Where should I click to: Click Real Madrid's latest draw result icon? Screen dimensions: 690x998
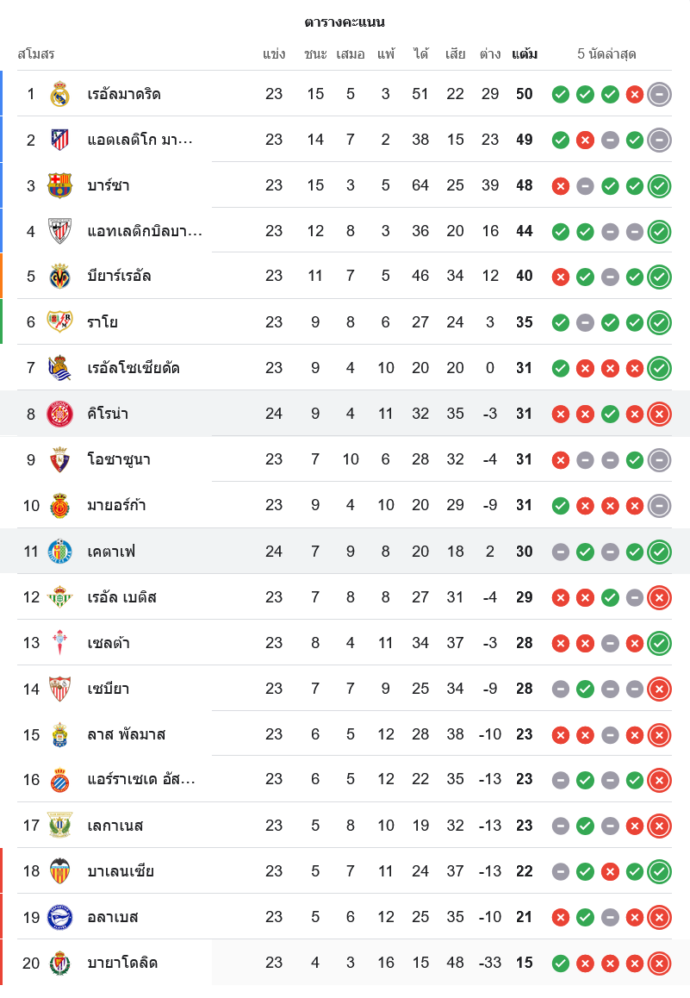coord(658,95)
